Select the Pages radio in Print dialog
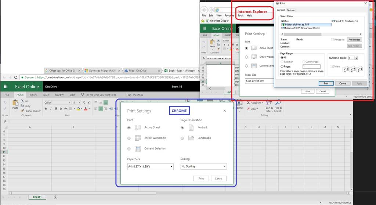This screenshot has height=205, width=376. point(282,66)
